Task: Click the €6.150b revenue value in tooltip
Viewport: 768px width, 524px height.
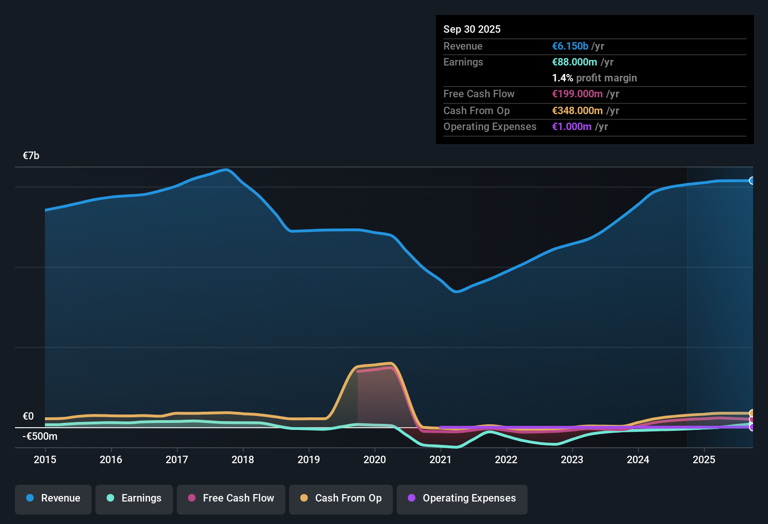Action: pyautogui.click(x=570, y=46)
